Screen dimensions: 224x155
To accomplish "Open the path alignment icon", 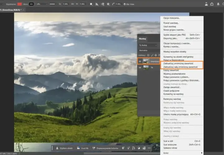I will [x=97, y=4].
